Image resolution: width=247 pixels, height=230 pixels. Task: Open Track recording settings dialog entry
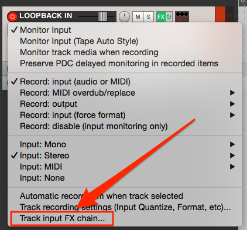(x=125, y=207)
